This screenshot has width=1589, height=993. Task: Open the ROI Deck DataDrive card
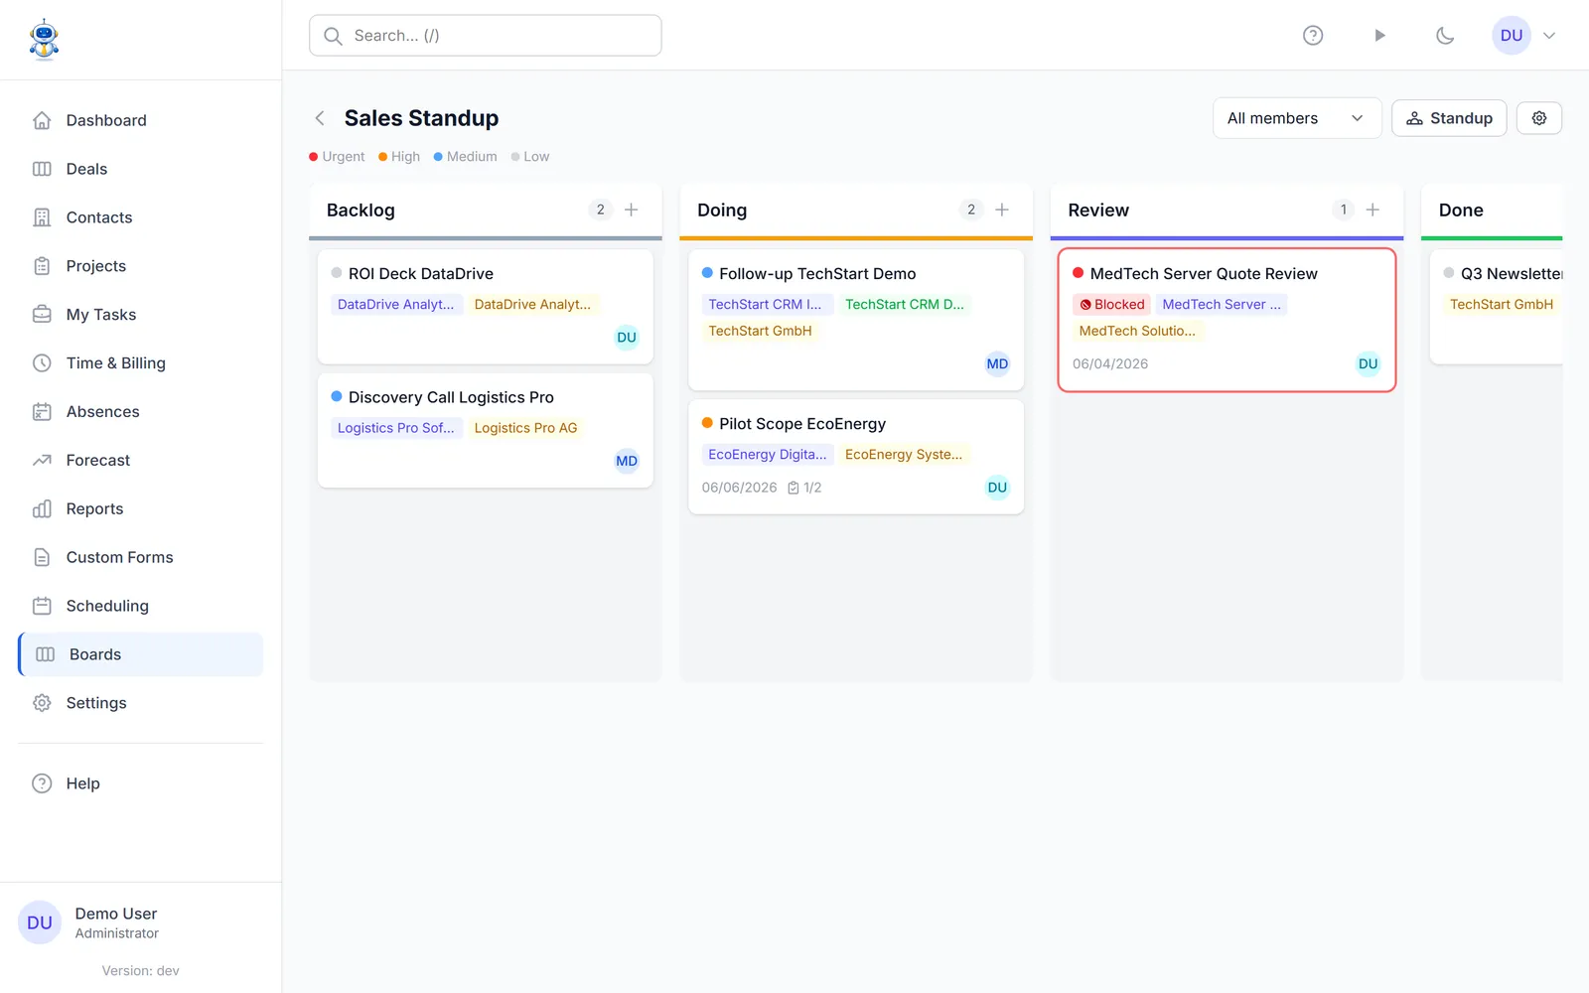[x=486, y=307]
